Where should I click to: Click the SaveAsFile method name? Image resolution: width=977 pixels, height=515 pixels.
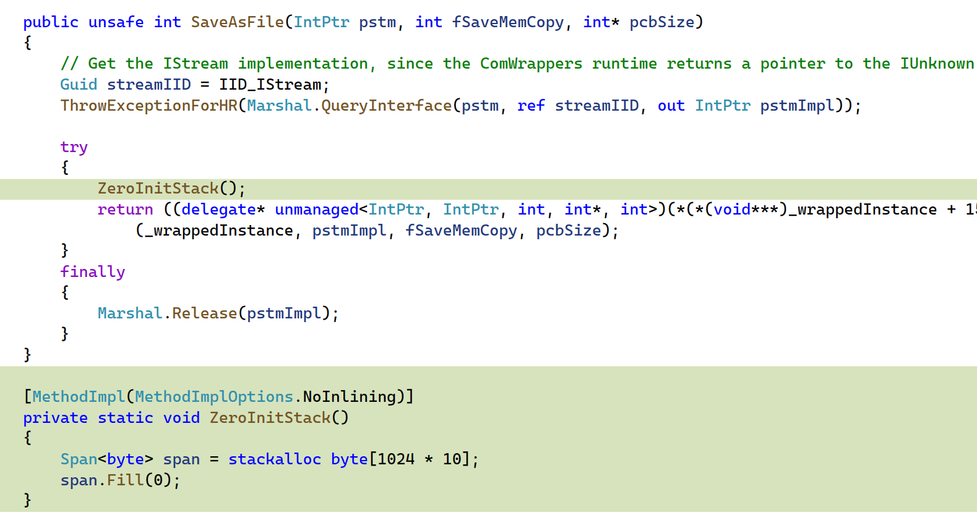click(237, 22)
